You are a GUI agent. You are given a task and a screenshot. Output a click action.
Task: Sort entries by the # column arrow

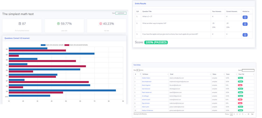click(140, 74)
